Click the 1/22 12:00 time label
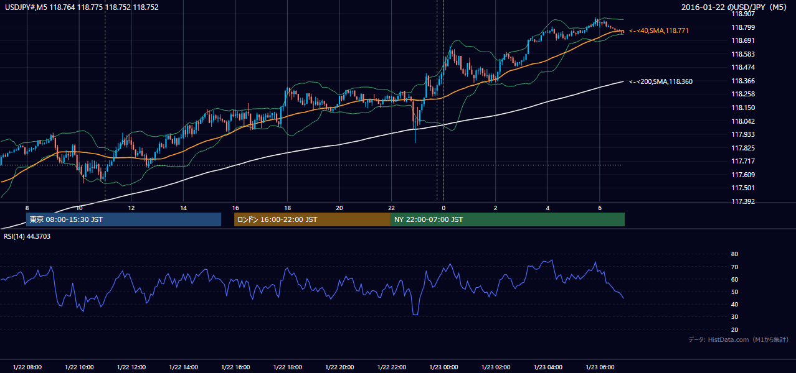 tap(131, 367)
